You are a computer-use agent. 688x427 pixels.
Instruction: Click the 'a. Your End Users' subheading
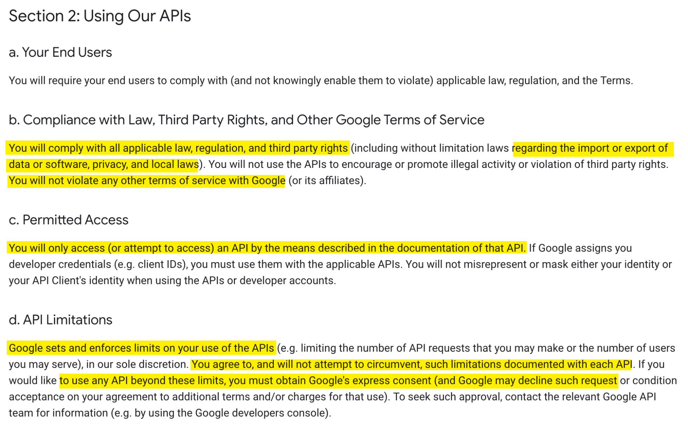tap(60, 52)
